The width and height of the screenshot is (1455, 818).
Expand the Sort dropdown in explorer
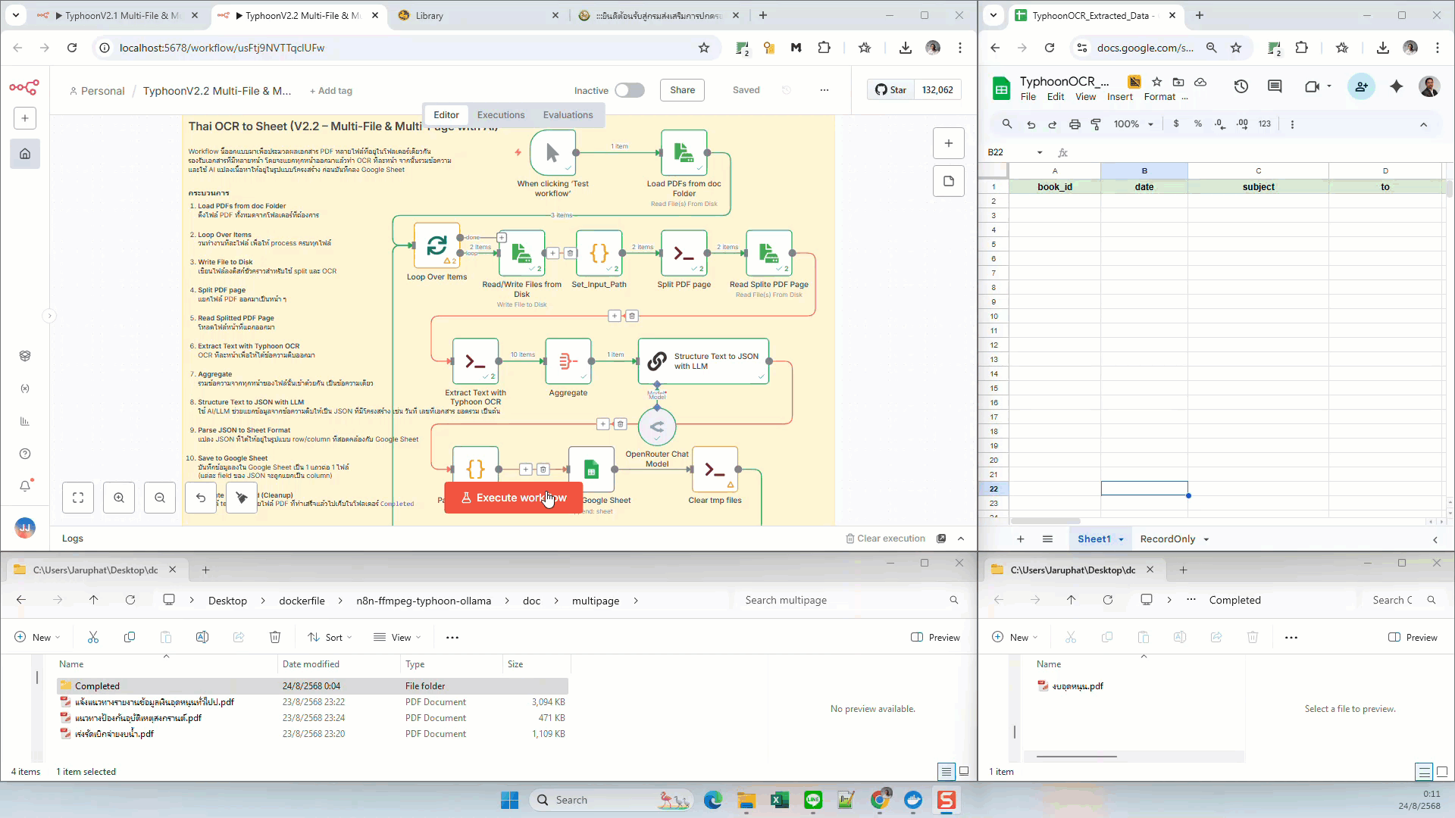coord(330,637)
